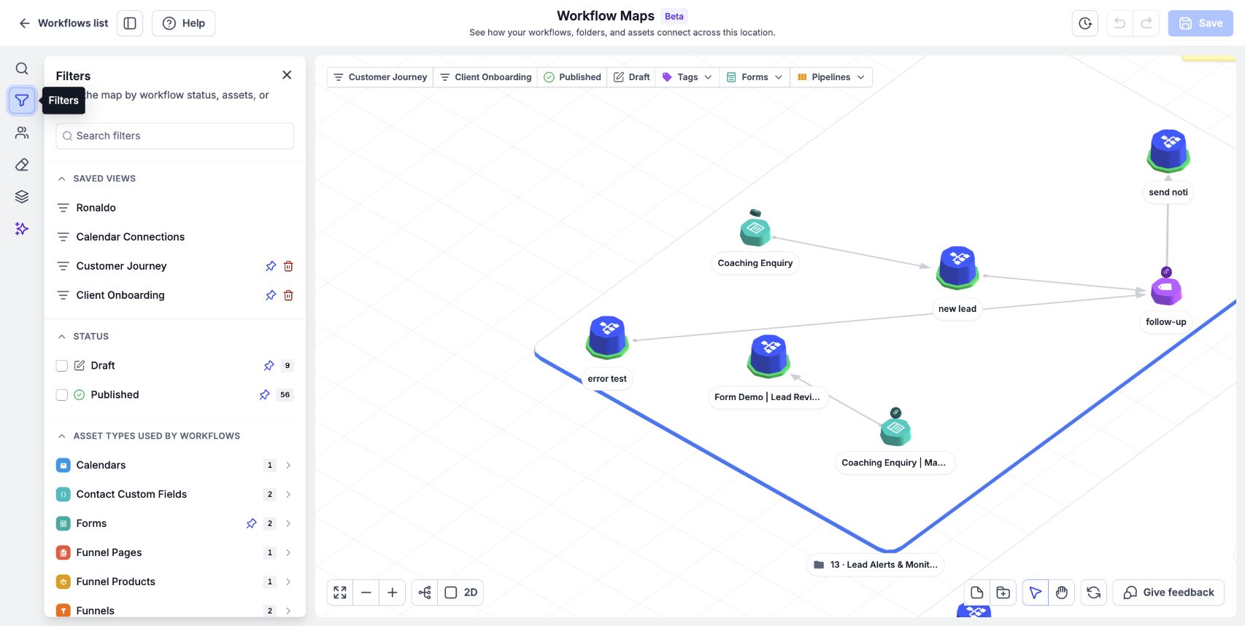Viewport: 1245px width, 626px height.
Task: Expand Contact Custom Fields row chevron
Action: 288,494
